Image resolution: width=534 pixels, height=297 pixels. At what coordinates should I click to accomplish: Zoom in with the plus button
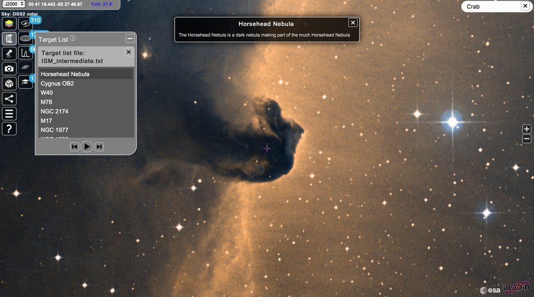527,129
